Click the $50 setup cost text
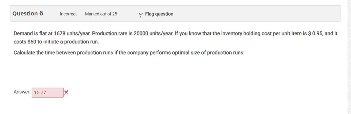The height and width of the screenshot is (114, 351). tap(32, 42)
